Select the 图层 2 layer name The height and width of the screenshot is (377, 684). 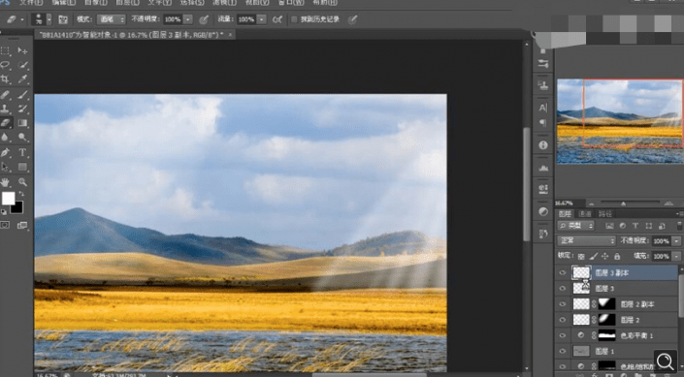(630, 320)
